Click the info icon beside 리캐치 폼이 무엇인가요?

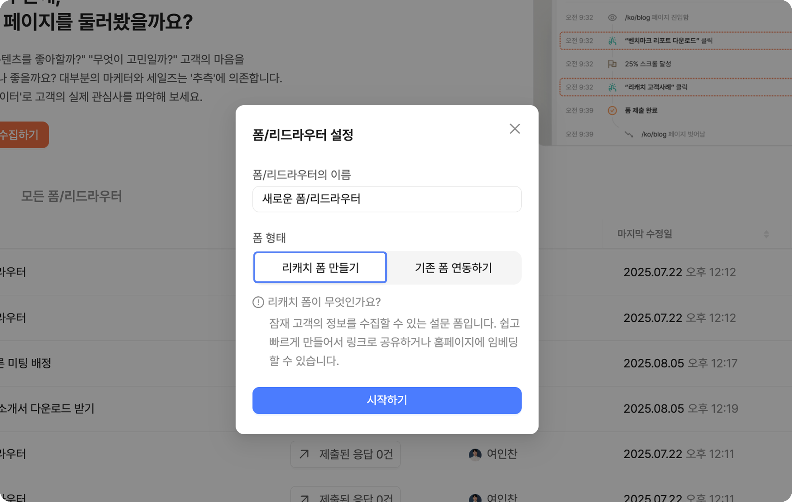click(258, 302)
